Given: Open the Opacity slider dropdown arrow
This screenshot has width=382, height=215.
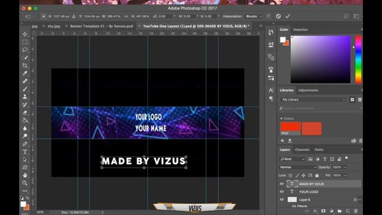Looking at the screenshot, I should click(x=345, y=167).
